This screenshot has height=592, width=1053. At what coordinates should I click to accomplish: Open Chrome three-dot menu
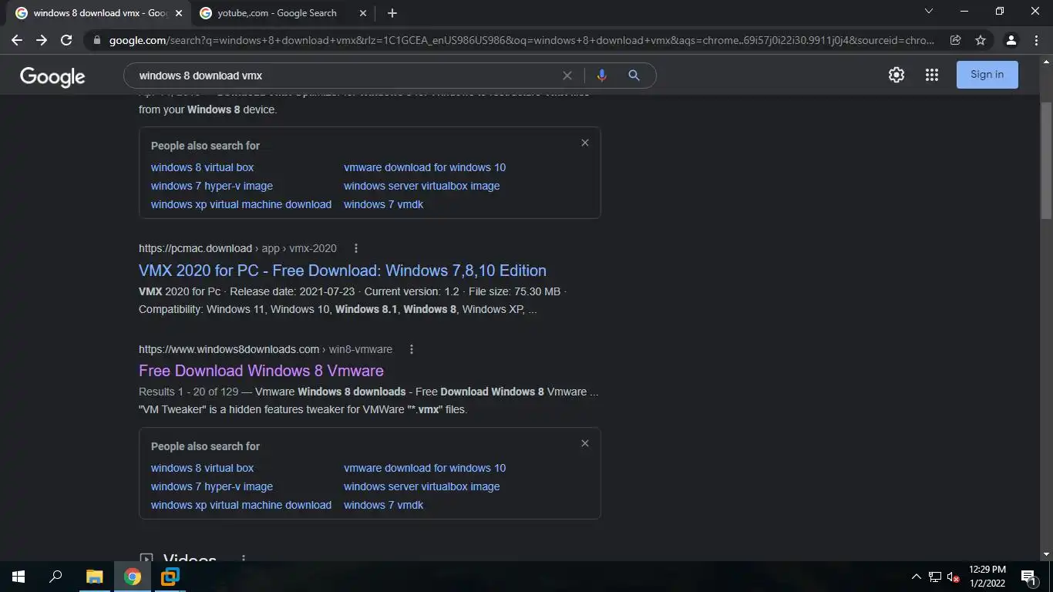click(1036, 40)
